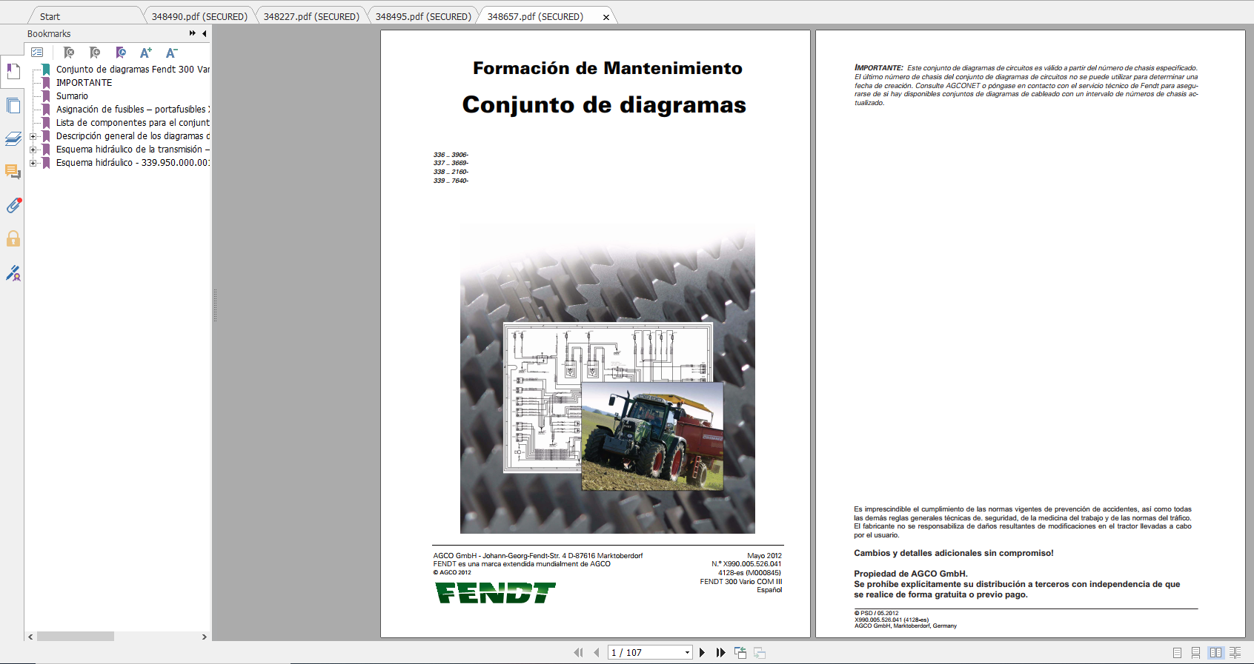This screenshot has height=664, width=1254.
Task: Click the 'Mayo 2012' date text
Action: click(x=764, y=556)
